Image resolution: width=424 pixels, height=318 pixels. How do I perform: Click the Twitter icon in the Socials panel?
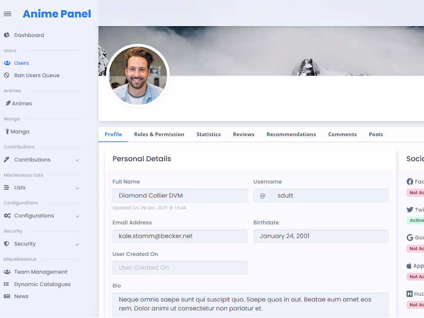pyautogui.click(x=409, y=210)
